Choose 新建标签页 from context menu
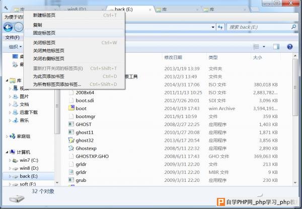The height and width of the screenshot is (209, 302). (74, 15)
